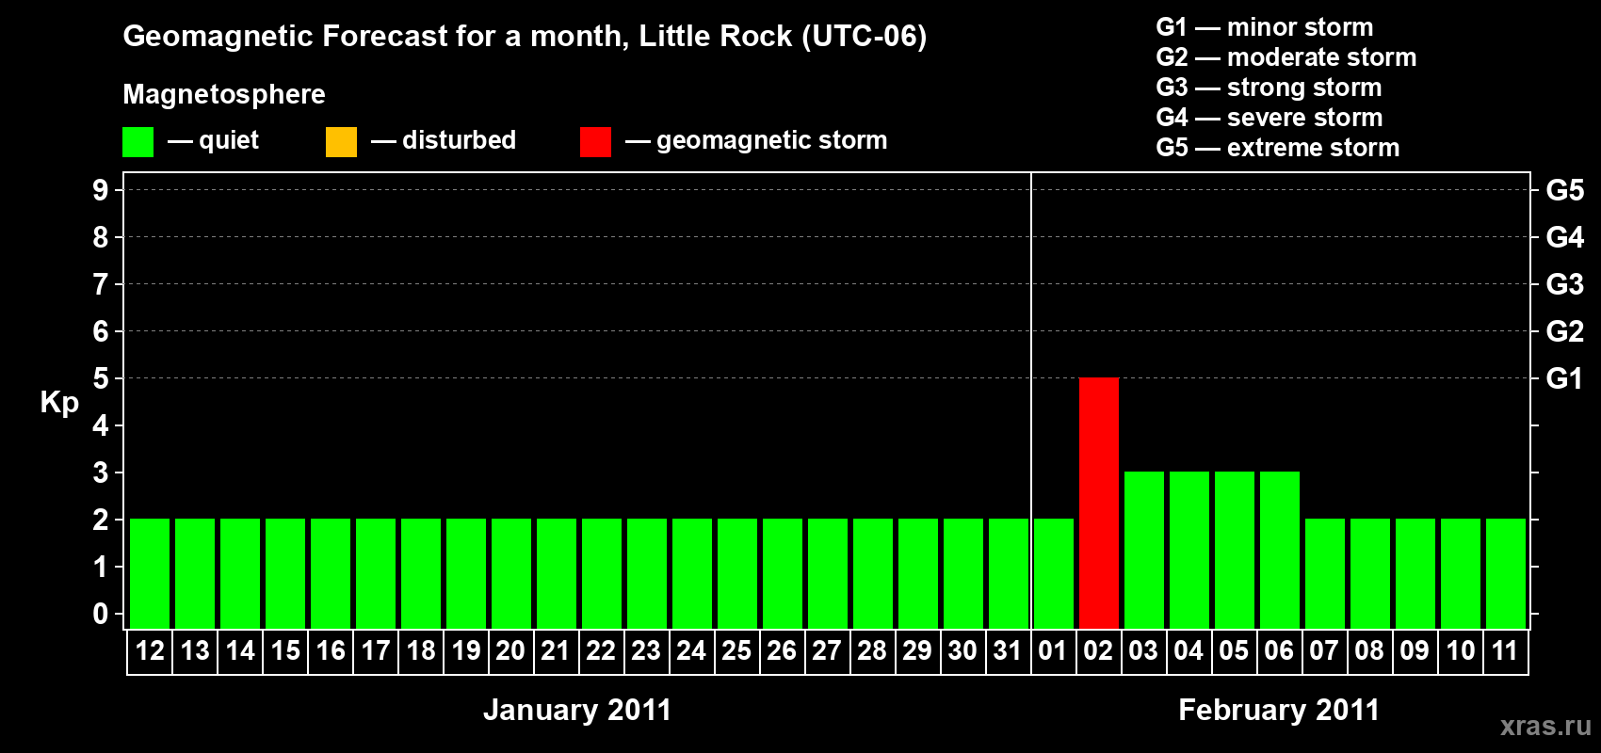Click date cell 11 on the axis
Viewport: 1601px width, 753px height.
[x=1506, y=651]
